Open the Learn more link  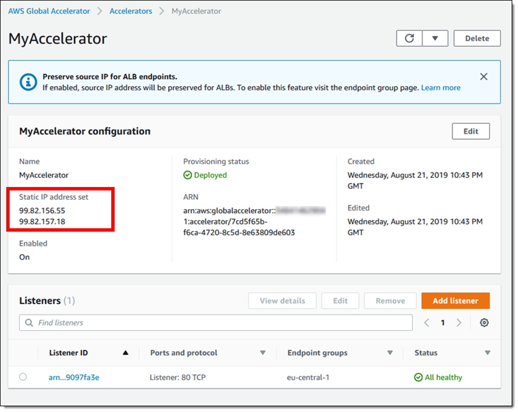441,88
